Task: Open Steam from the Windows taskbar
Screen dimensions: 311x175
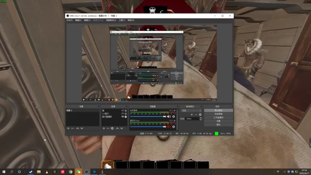Action: (31, 171)
